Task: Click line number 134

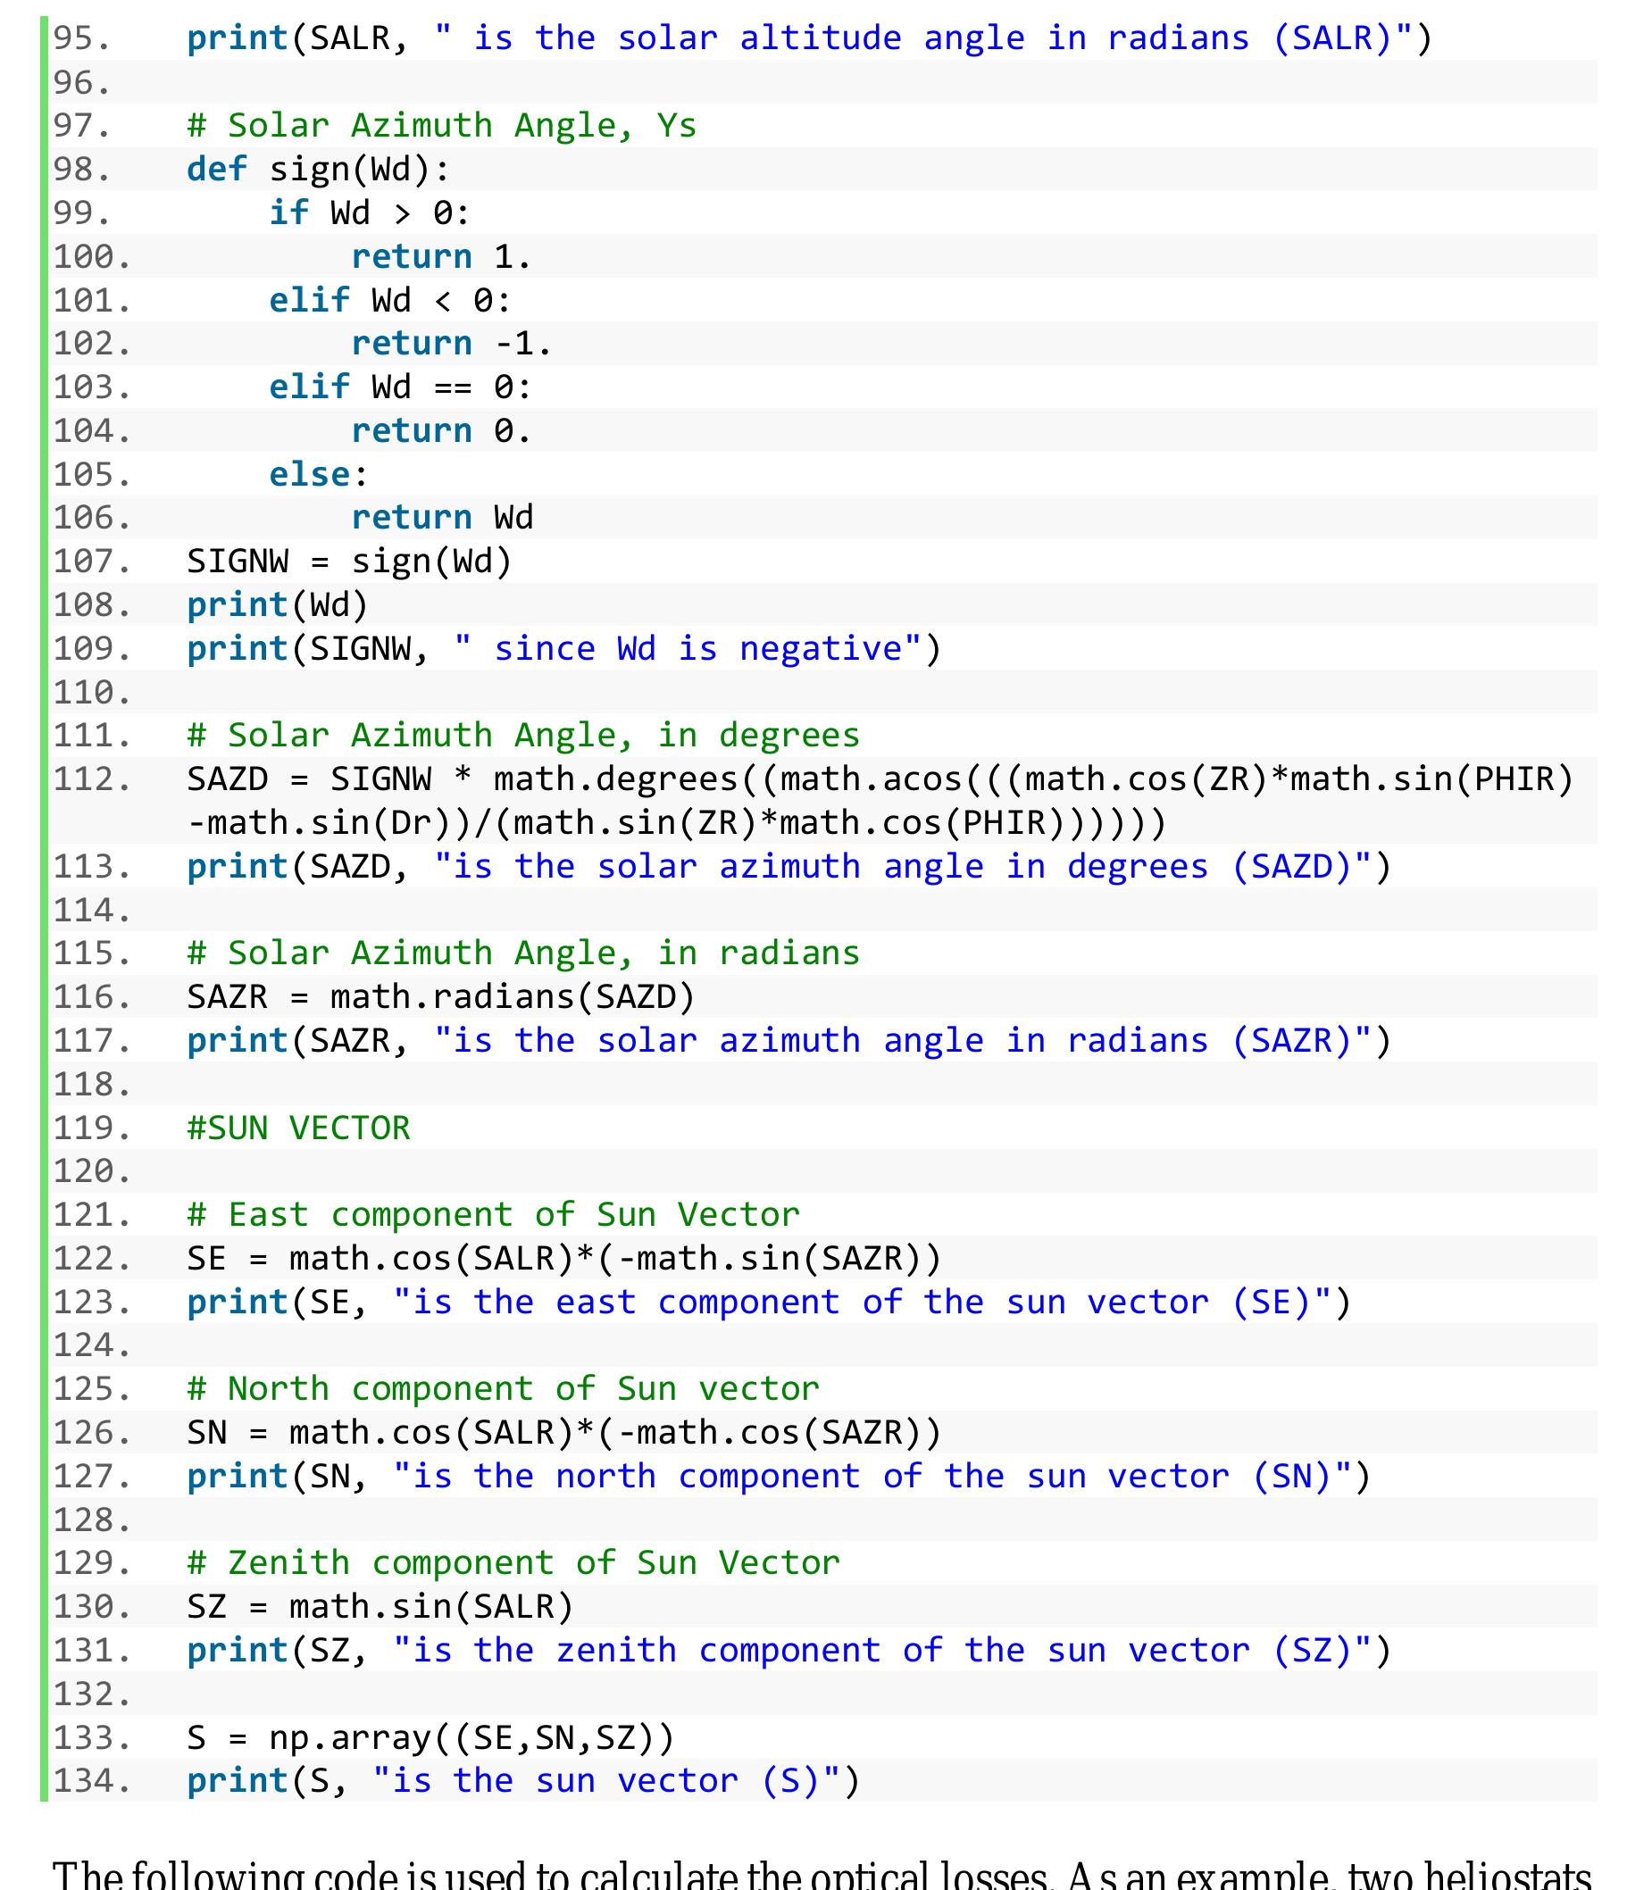Action: (91, 1780)
